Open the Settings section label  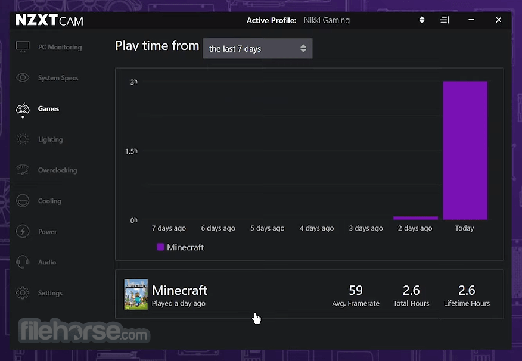pyautogui.click(x=50, y=293)
